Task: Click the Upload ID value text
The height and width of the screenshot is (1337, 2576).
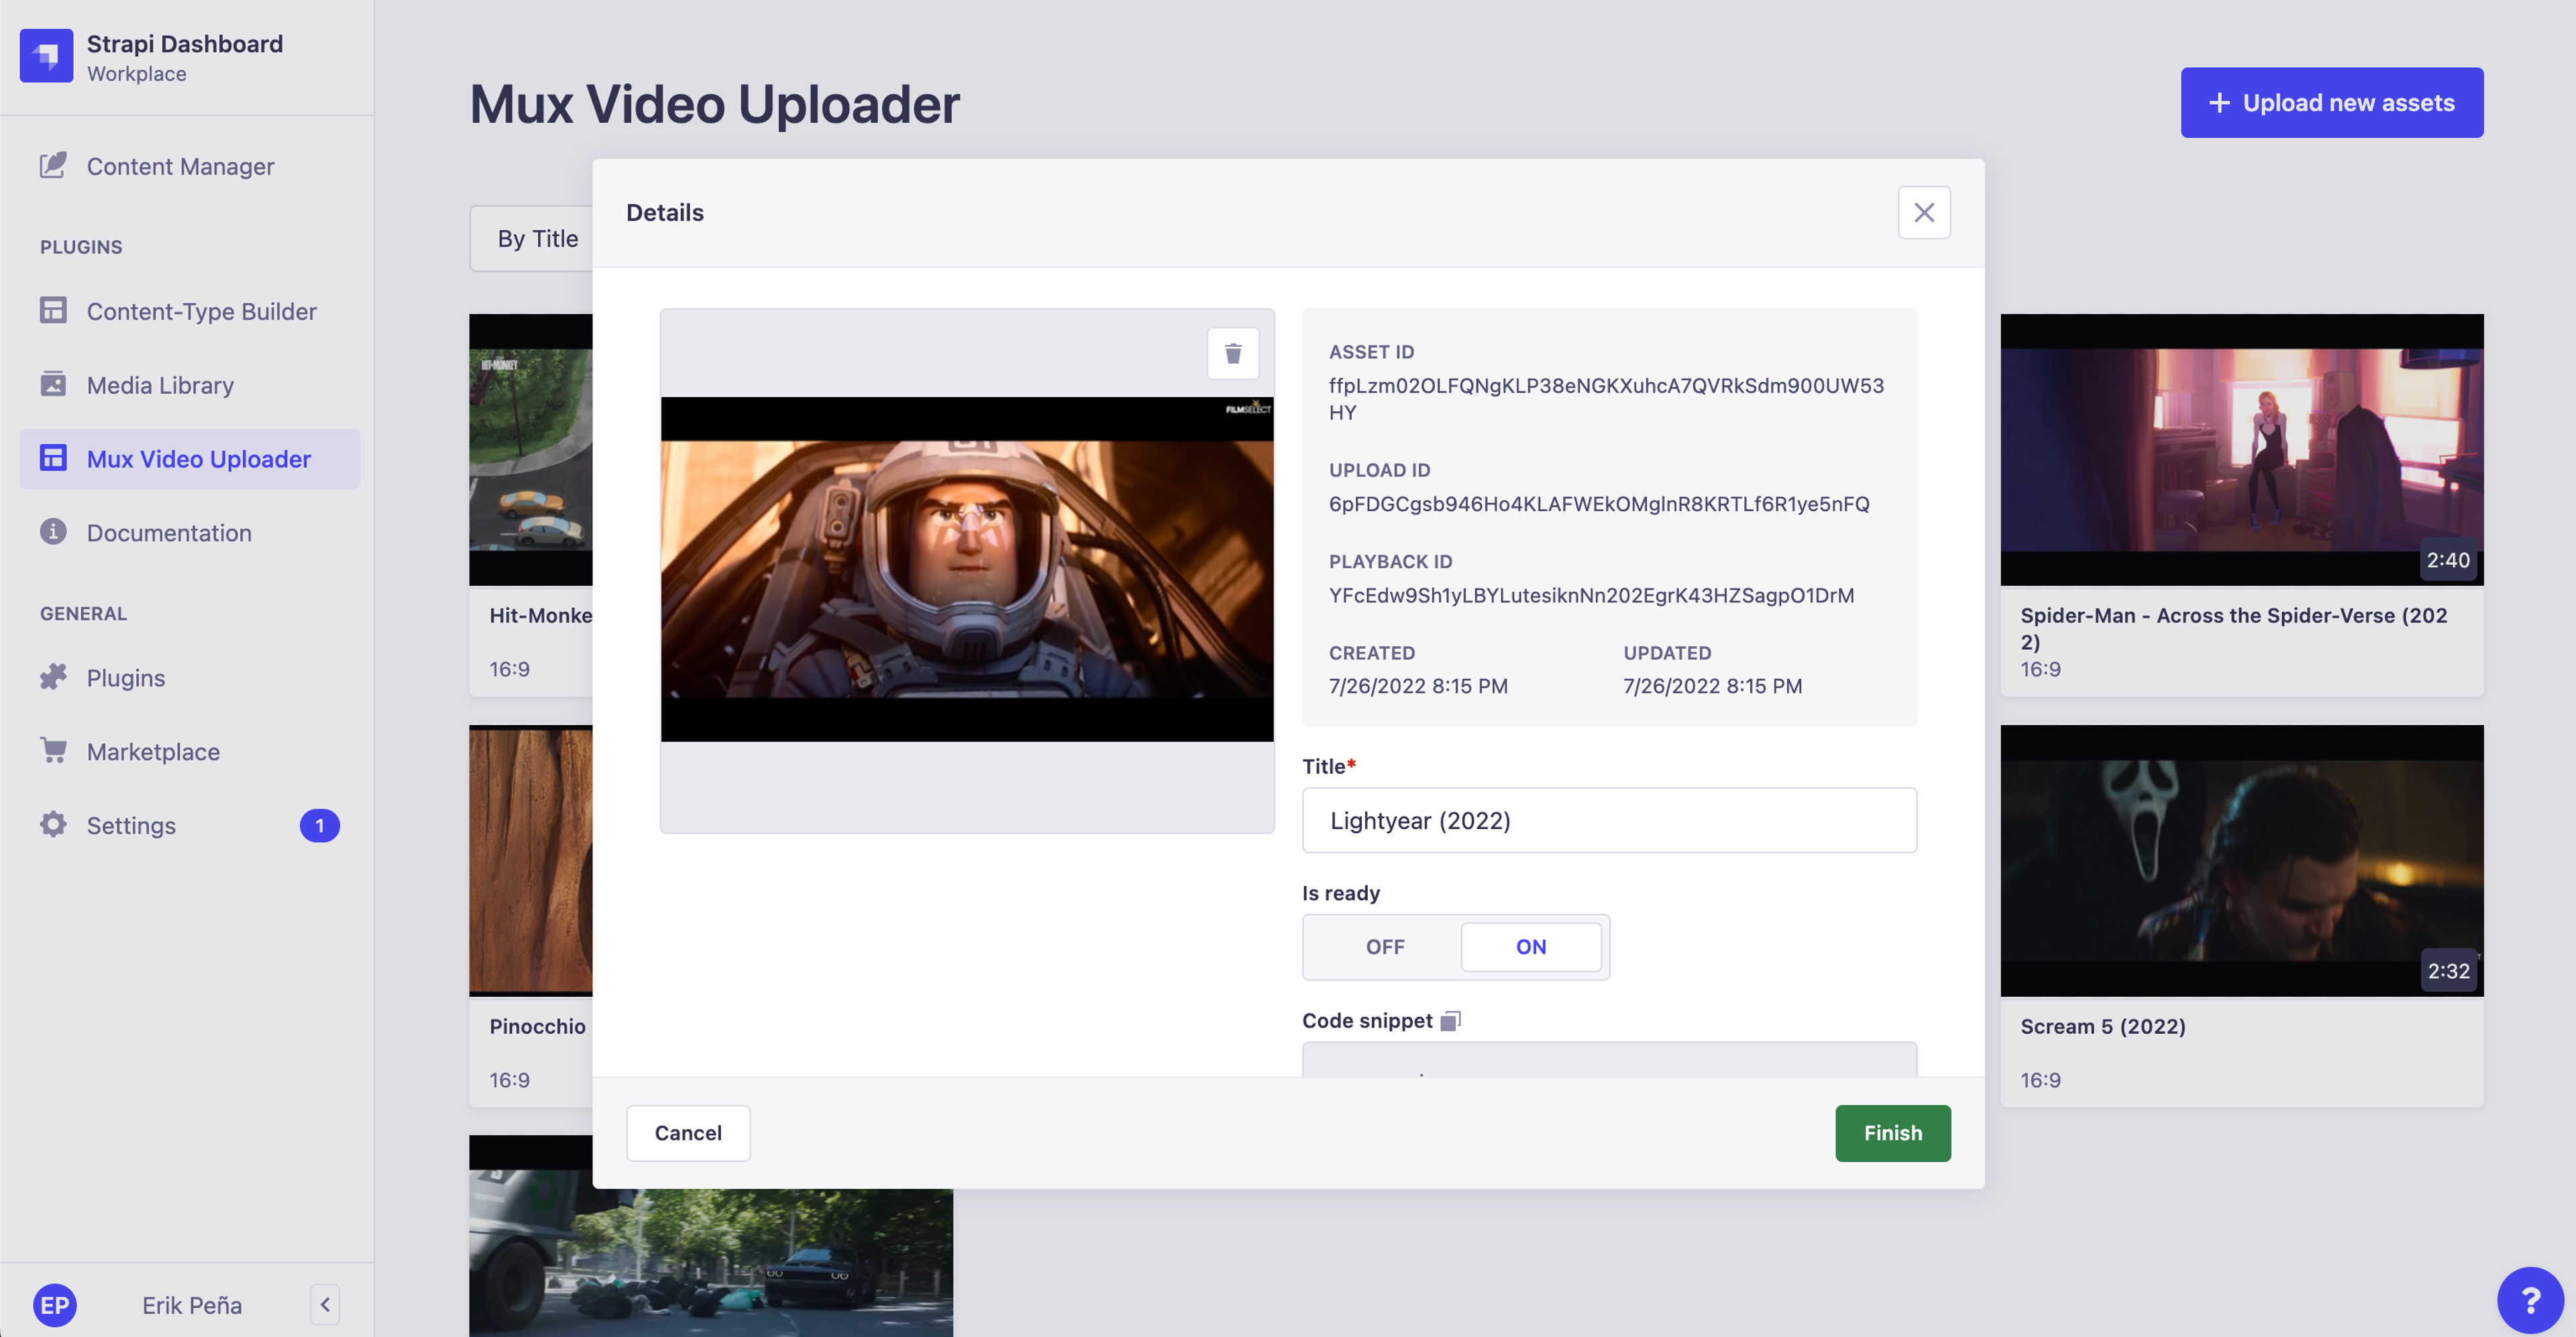Action: (1599, 504)
